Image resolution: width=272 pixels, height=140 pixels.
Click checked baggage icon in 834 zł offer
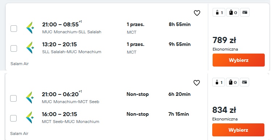pyautogui.click(x=233, y=82)
